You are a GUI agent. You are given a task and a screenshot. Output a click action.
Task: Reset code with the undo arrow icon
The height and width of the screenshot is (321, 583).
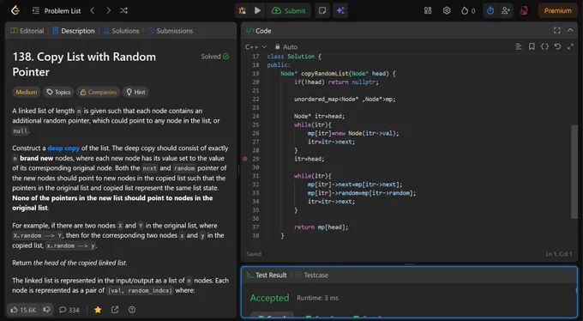(557, 46)
